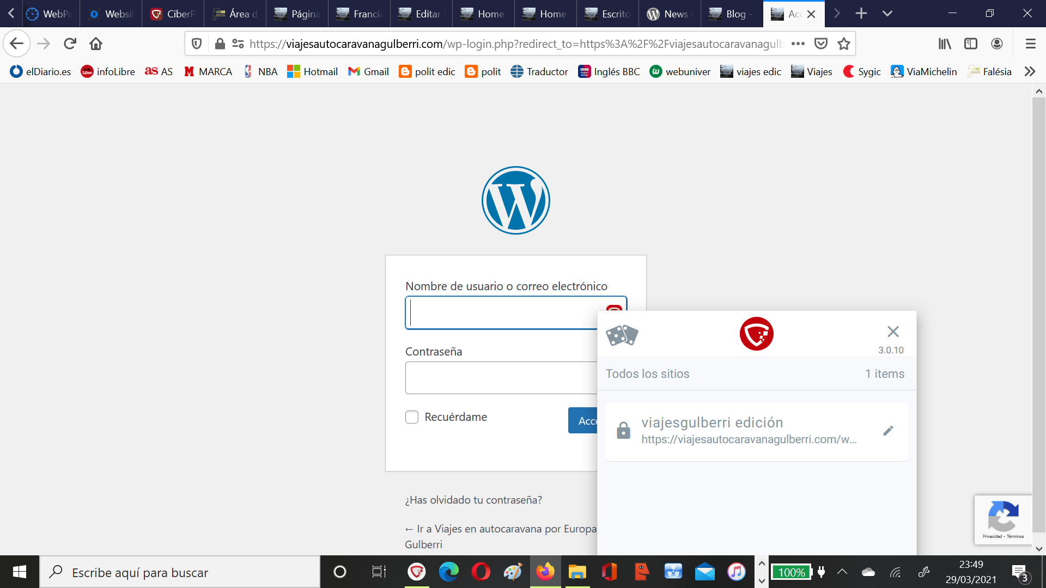
Task: Open Firefox hamburger menu
Action: [x=1030, y=44]
